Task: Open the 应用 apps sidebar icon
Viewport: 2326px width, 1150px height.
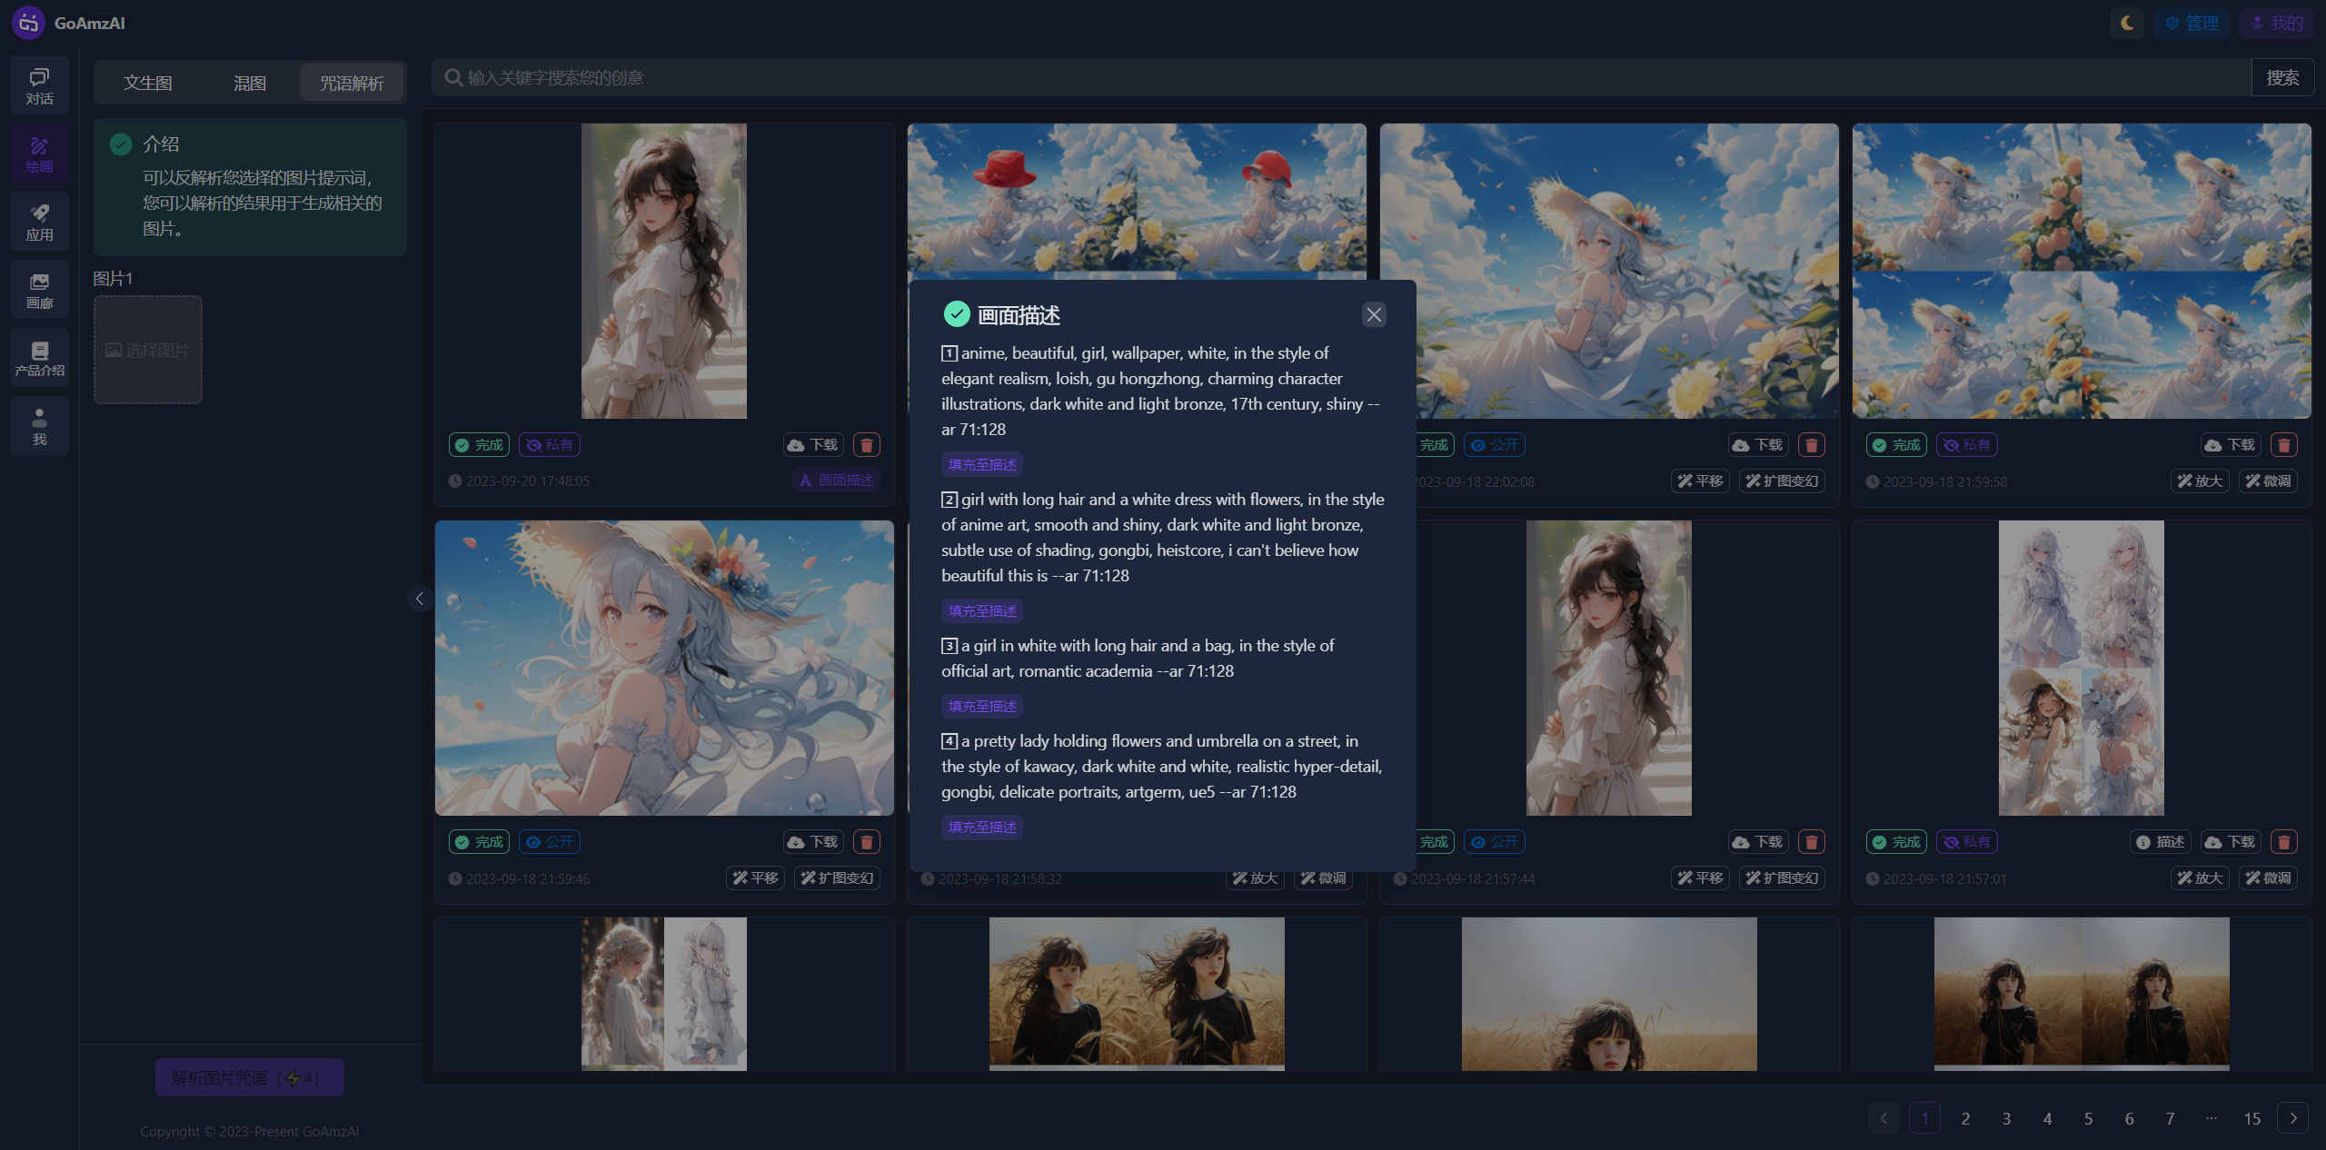Action: 39,222
